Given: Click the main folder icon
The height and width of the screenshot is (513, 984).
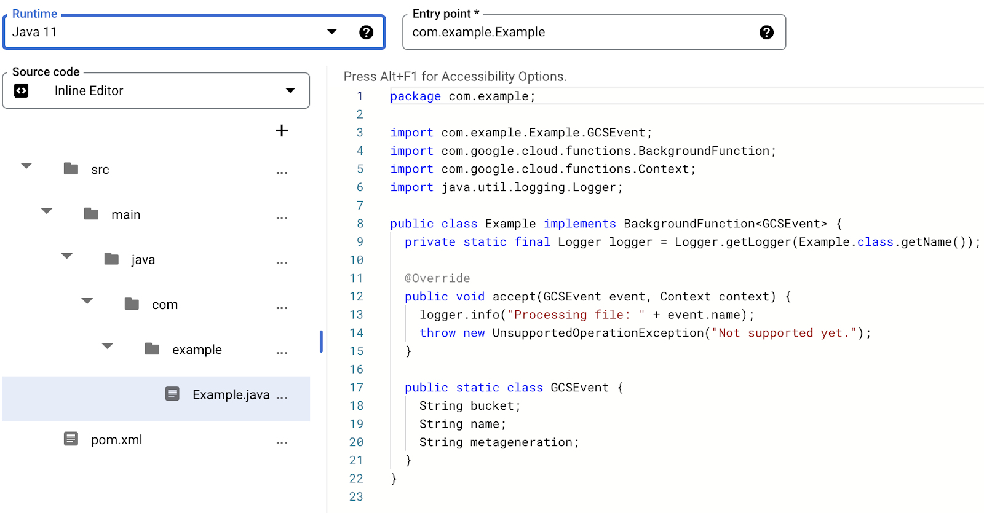Looking at the screenshot, I should (92, 214).
